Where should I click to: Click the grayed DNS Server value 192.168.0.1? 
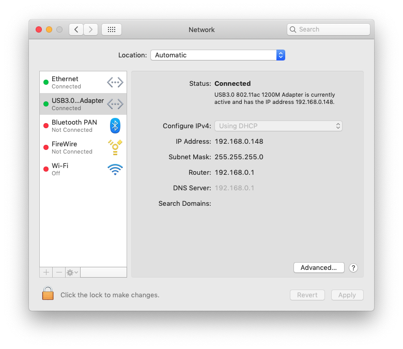(235, 188)
